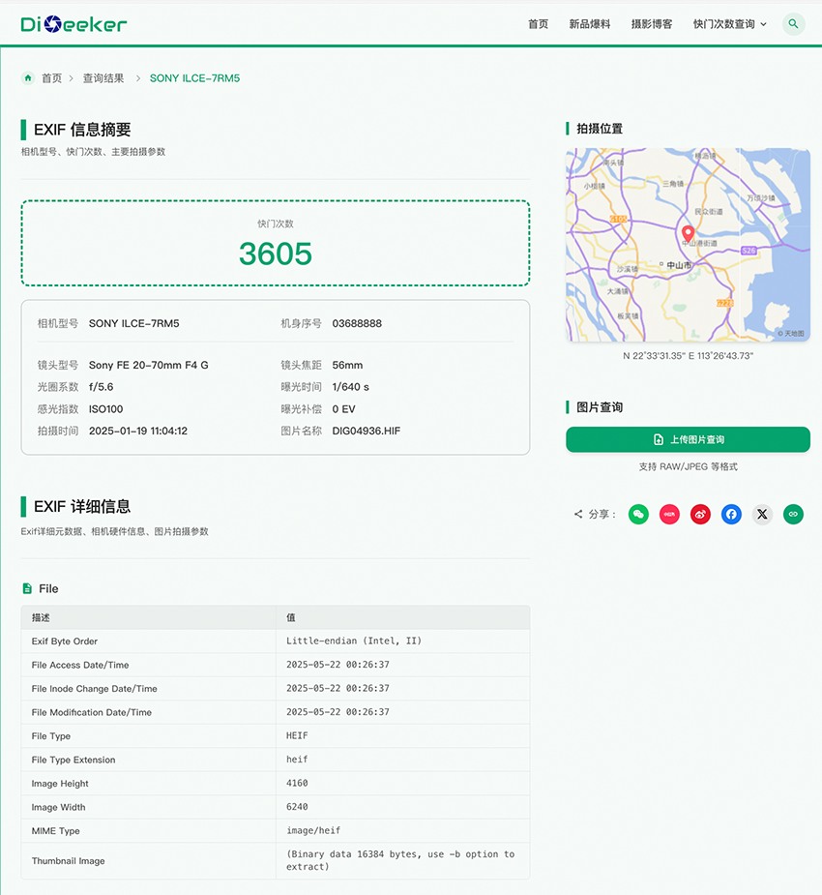Click the home icon in breadcrumb
The width and height of the screenshot is (822, 895).
[28, 77]
